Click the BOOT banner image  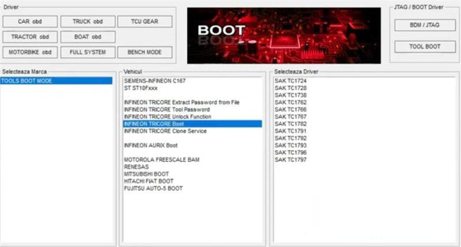pos(284,35)
